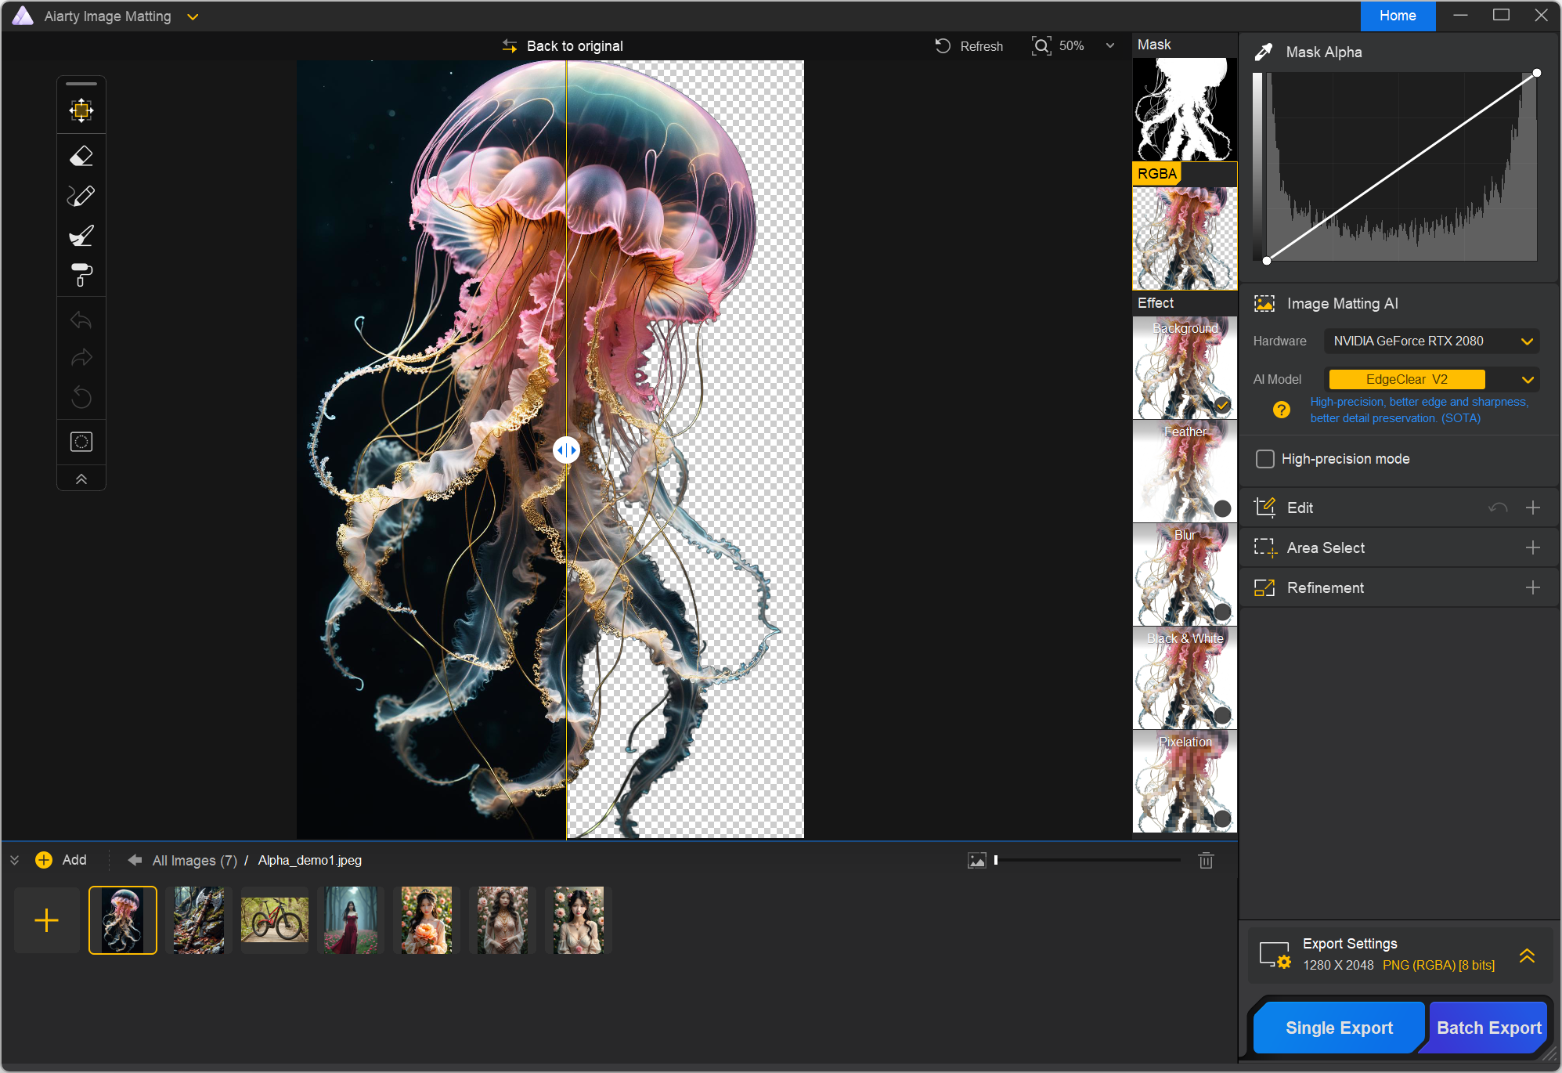Select the Eraser tool in left toolbar
This screenshot has height=1073, width=1562.
[x=81, y=157]
